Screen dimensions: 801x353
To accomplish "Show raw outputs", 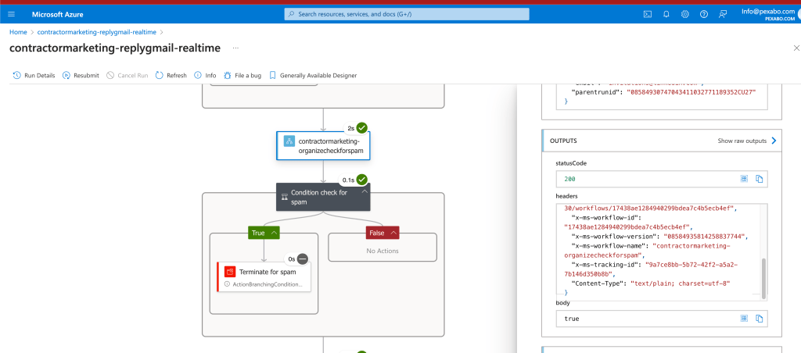I will point(747,141).
